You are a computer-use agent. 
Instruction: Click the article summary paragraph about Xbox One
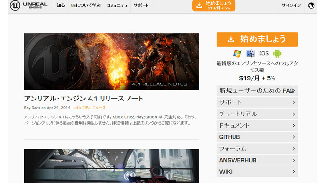point(110,120)
